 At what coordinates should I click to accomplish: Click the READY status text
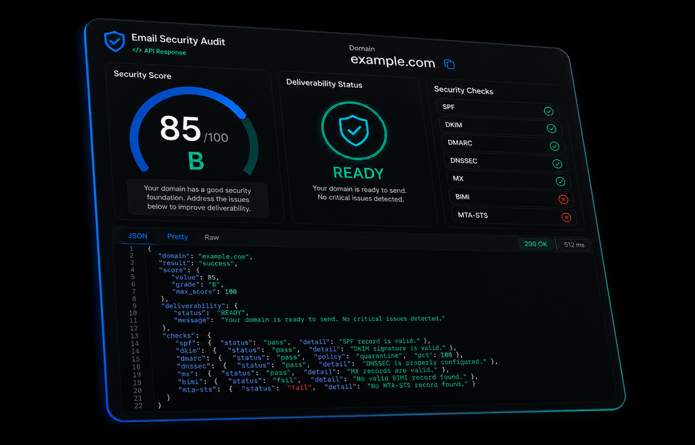click(358, 173)
